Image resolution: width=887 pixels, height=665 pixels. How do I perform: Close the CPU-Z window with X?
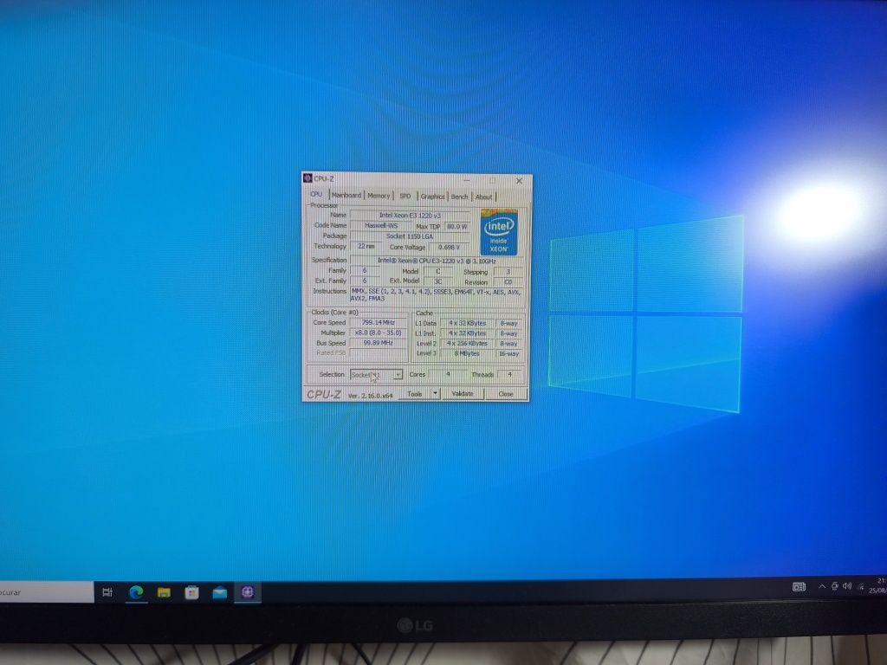(x=520, y=181)
